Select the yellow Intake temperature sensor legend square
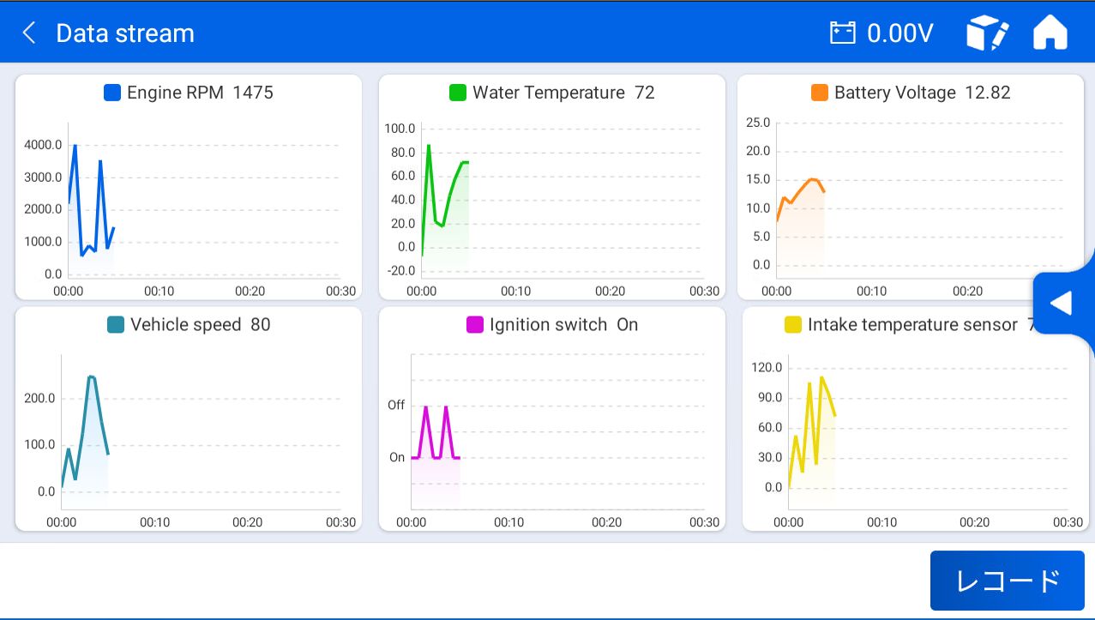This screenshot has width=1095, height=620. tap(793, 325)
